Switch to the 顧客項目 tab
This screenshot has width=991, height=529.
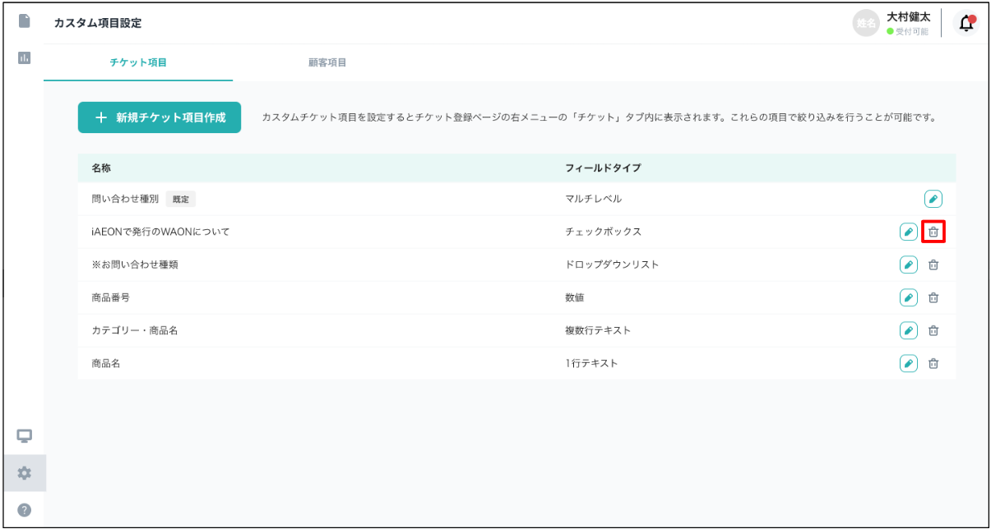326,62
